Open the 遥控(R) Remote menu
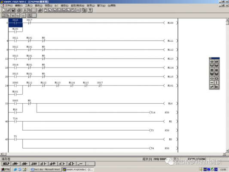 point(64,6)
